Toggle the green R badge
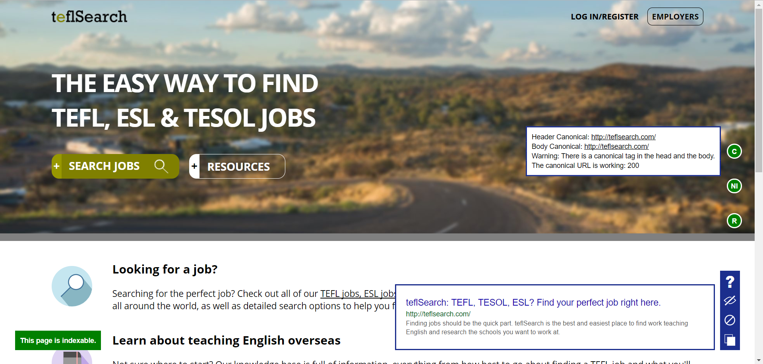 pyautogui.click(x=734, y=221)
